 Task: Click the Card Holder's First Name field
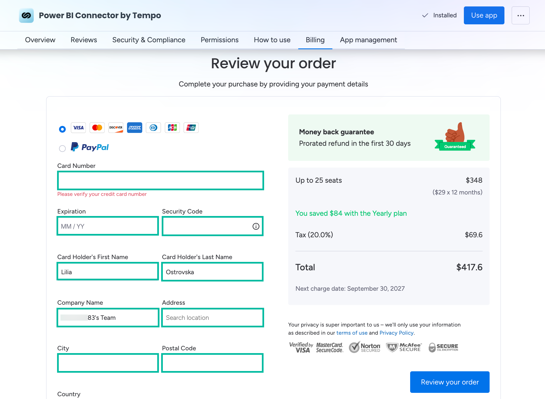(108, 272)
